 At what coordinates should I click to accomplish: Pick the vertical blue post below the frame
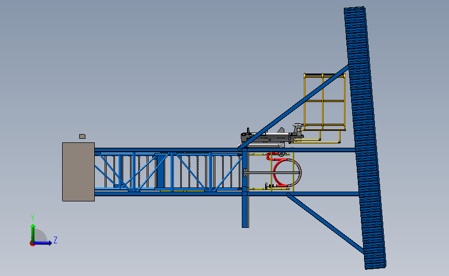tap(245, 212)
